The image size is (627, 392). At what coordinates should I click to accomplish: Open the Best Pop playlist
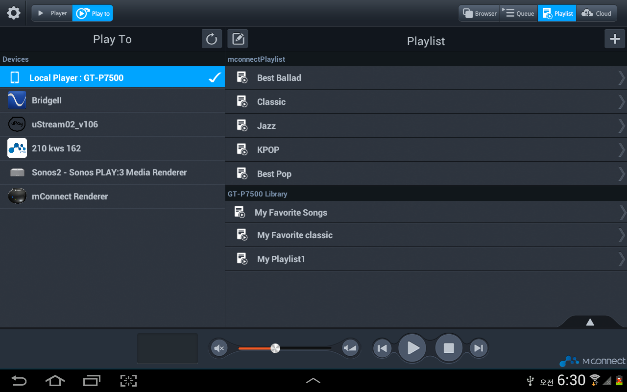click(x=426, y=173)
